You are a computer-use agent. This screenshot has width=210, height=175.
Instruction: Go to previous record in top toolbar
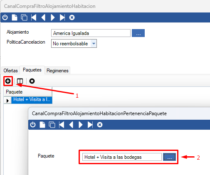pyautogui.click(x=43, y=17)
